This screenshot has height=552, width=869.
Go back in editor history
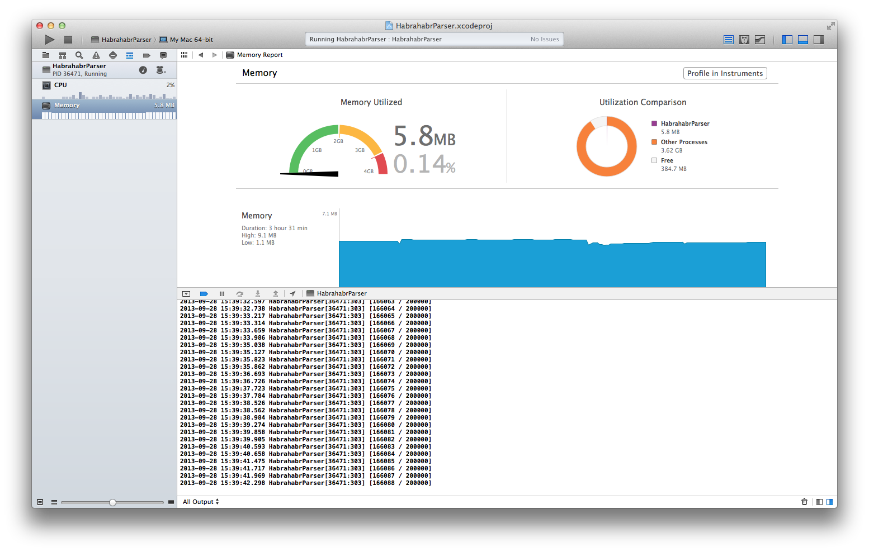201,55
